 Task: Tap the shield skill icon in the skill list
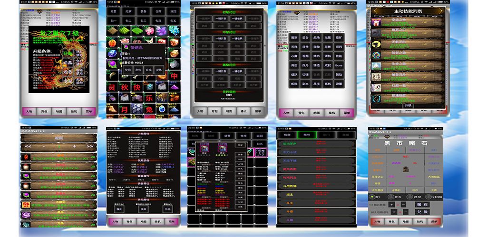376,99
